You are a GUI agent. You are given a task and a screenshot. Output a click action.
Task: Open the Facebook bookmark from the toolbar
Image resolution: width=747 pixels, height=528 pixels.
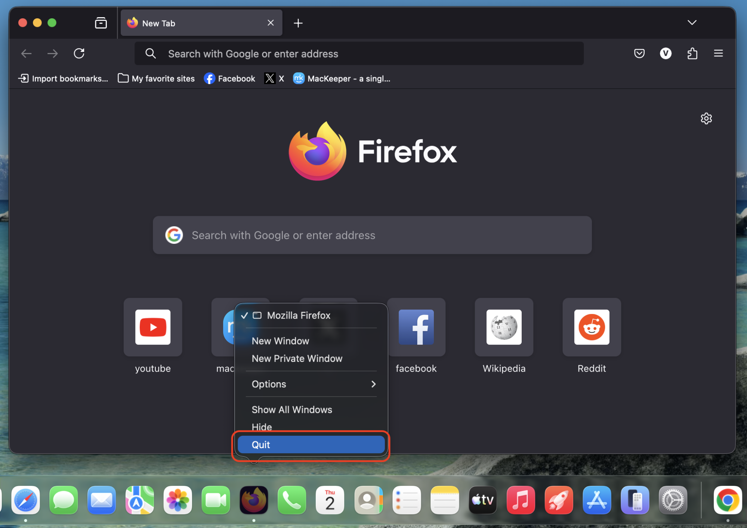(x=229, y=78)
